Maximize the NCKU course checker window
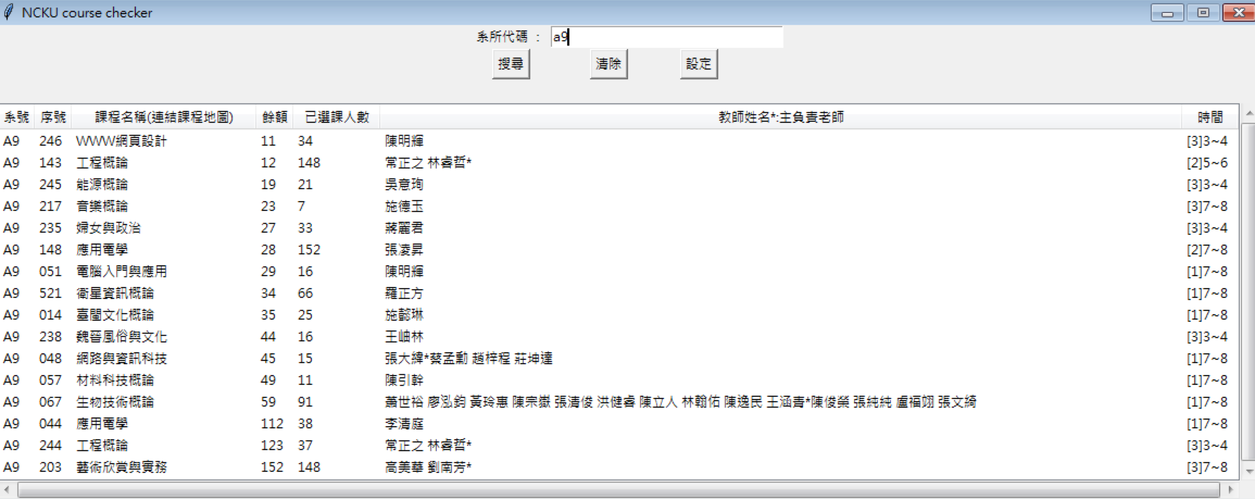Viewport: 1255px width, 499px height. pyautogui.click(x=1203, y=13)
